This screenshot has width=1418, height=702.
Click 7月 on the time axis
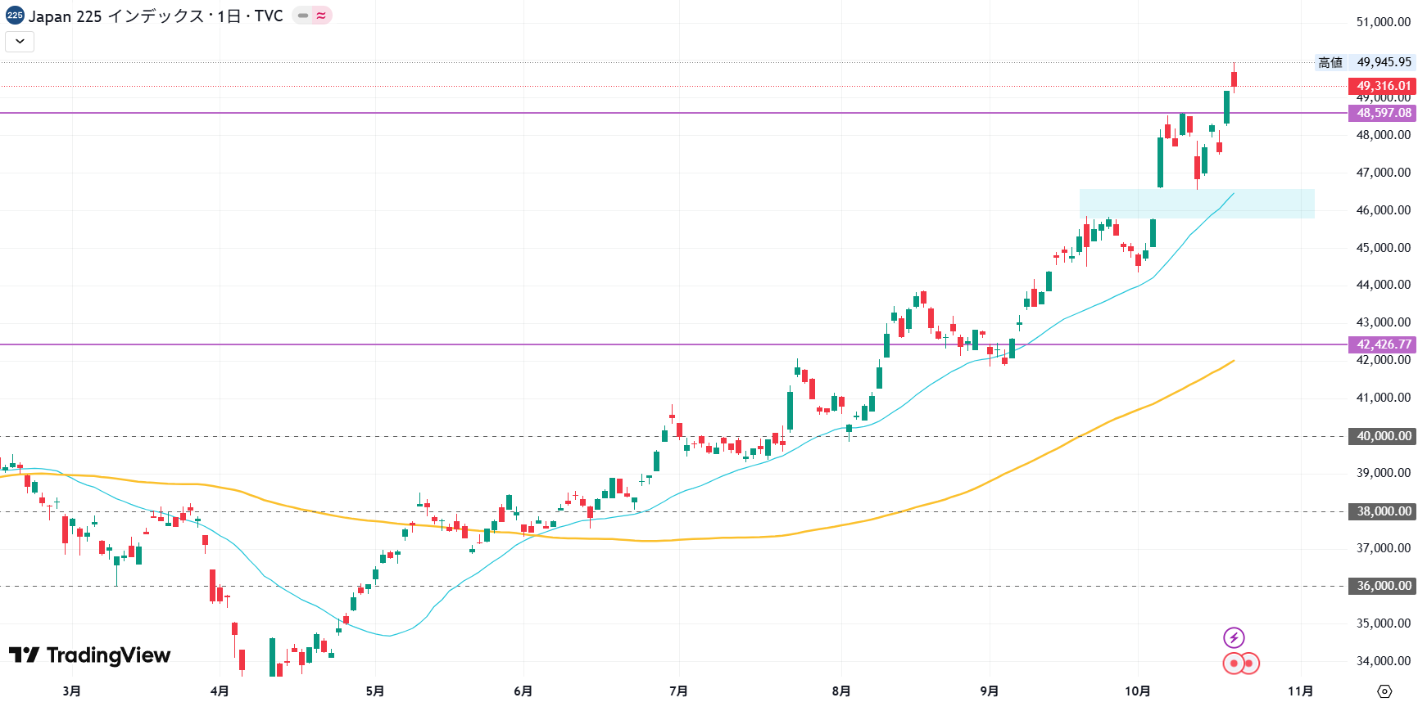tap(678, 691)
